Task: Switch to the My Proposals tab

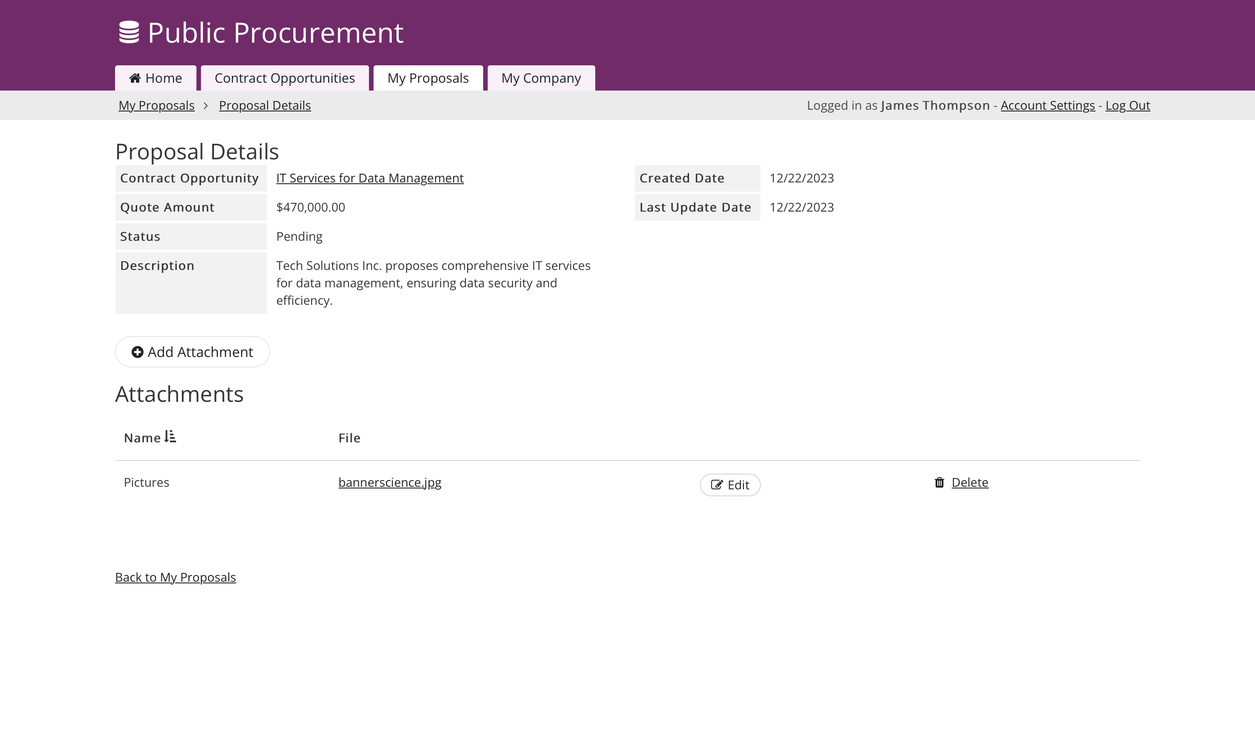Action: click(428, 78)
